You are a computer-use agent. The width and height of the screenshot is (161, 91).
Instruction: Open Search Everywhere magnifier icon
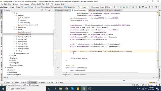(x=156, y=7)
